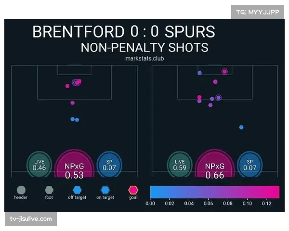Click the SP 0.07 bubble on Spurs' pitch
Viewport: 289px width, 231px height.
tap(250, 165)
